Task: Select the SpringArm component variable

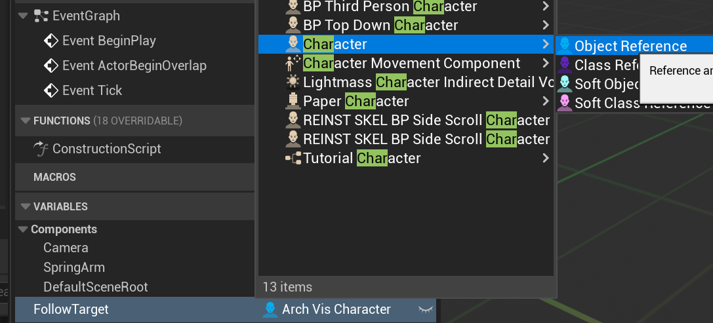Action: coord(74,267)
